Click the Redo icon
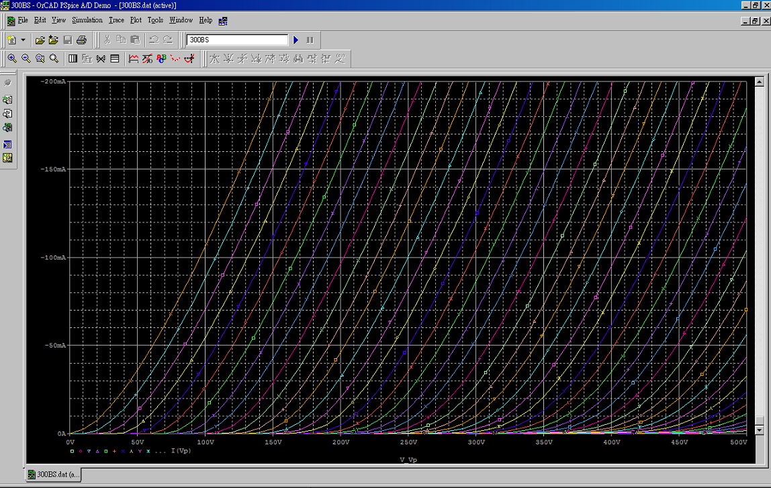771x488 pixels. [x=168, y=40]
